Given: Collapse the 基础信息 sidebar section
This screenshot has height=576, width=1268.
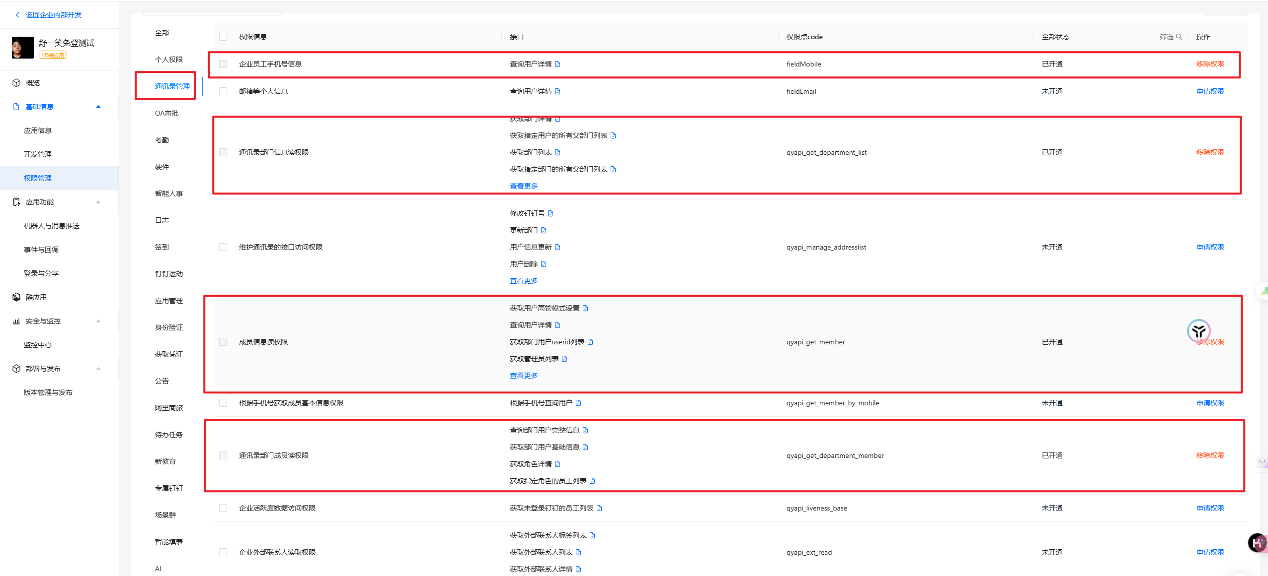Looking at the screenshot, I should tap(98, 107).
